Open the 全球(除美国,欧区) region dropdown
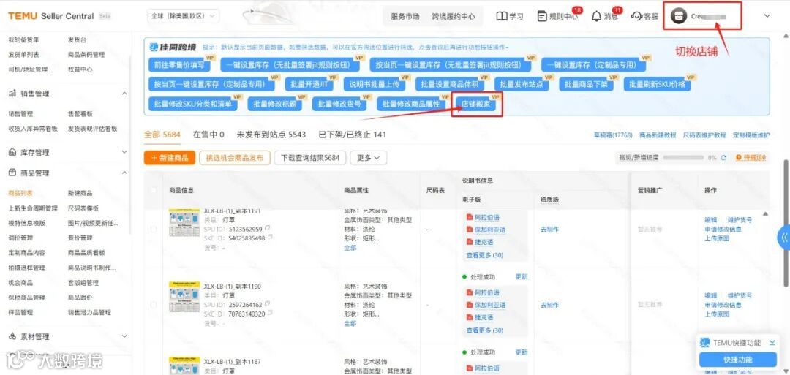790x375 pixels. (x=184, y=16)
